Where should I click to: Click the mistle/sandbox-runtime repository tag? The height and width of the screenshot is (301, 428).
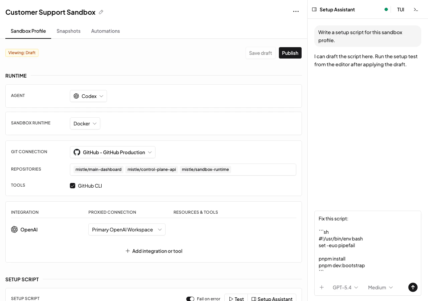click(x=205, y=170)
